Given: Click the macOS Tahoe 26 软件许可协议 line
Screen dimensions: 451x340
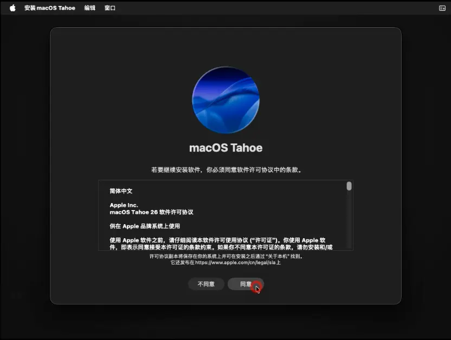Looking at the screenshot, I should 151,212.
